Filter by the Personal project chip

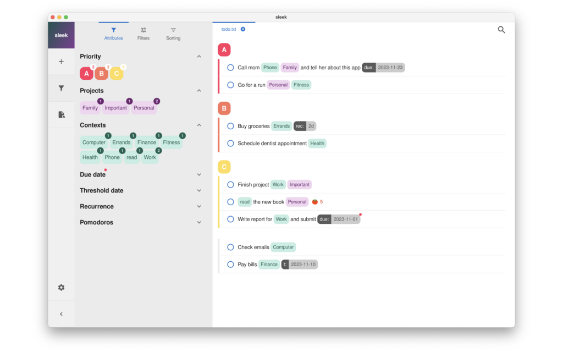pyautogui.click(x=143, y=108)
